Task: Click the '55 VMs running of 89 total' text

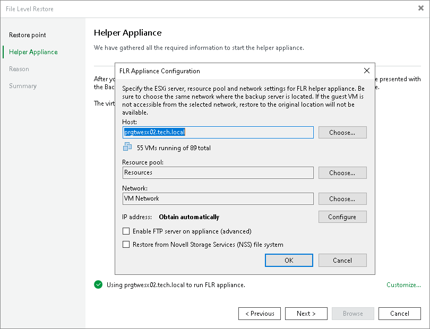Action: (174, 148)
